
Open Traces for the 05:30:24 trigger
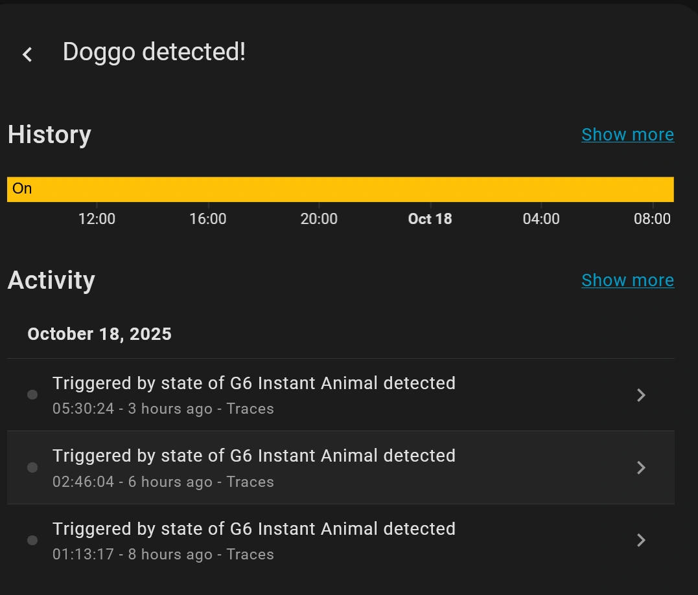tap(250, 409)
